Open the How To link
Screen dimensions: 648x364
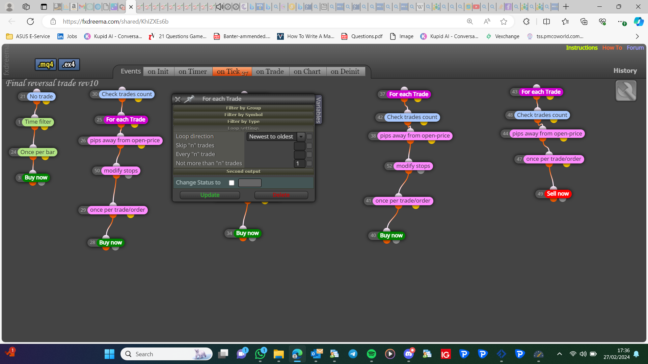point(612,48)
